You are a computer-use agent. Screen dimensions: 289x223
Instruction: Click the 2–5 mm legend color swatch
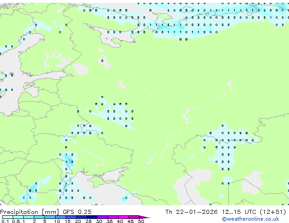(x=39, y=217)
